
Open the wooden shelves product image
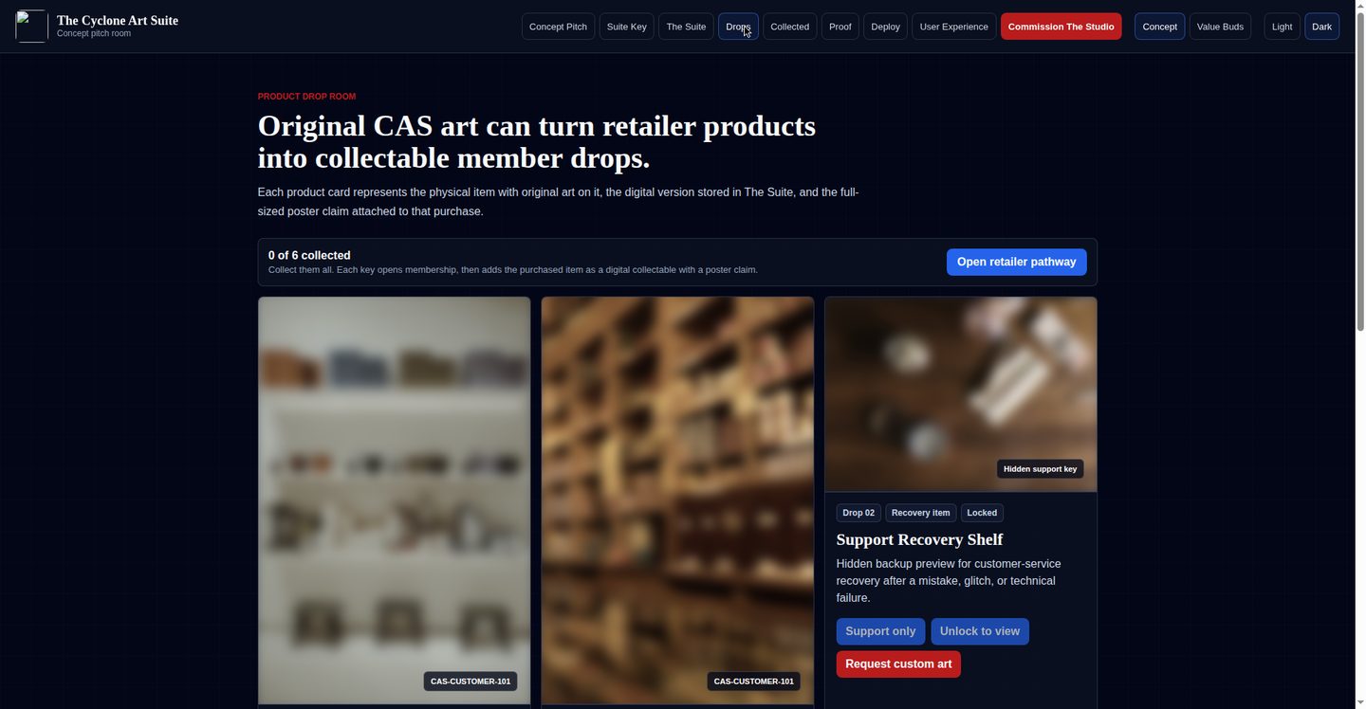point(677,500)
